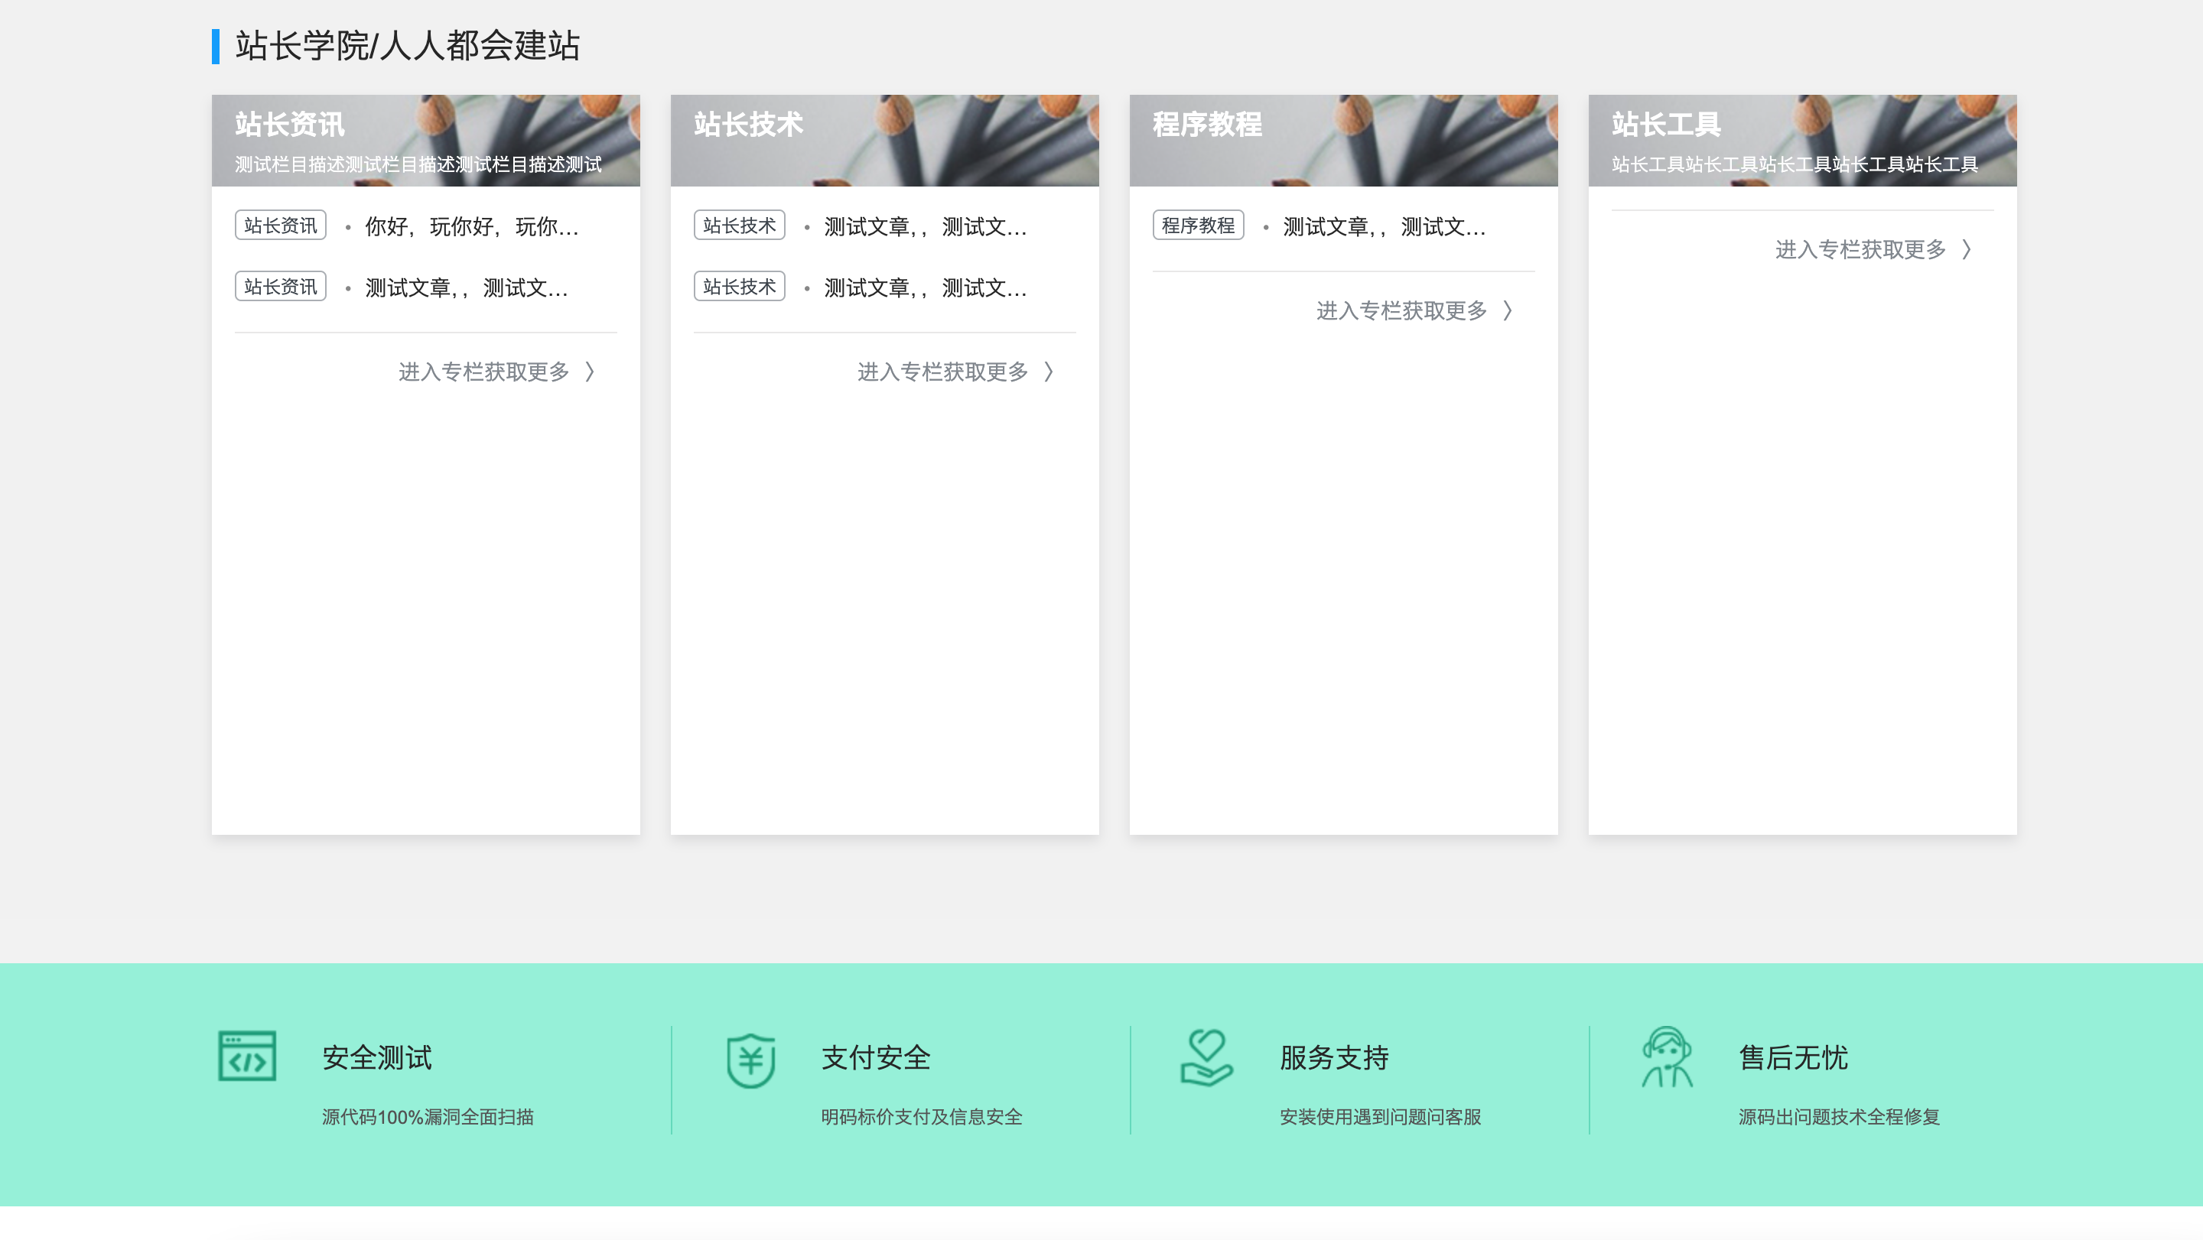This screenshot has width=2203, height=1240.
Task: Click 源码出问题技术全程修复 description
Action: [1840, 1117]
